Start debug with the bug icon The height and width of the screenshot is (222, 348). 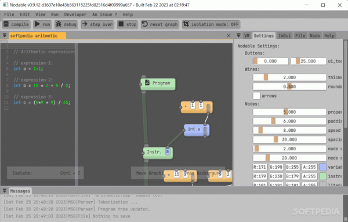[x=66, y=24]
